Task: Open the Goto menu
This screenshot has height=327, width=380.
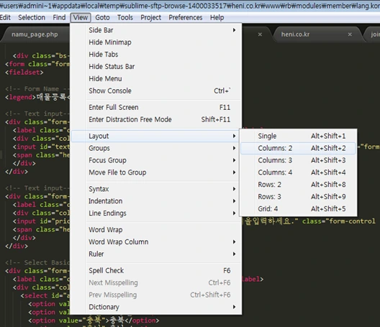Action: point(102,17)
